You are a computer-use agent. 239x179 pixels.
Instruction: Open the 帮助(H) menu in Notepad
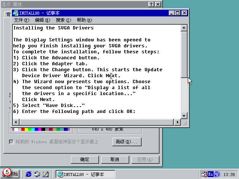(84, 20)
